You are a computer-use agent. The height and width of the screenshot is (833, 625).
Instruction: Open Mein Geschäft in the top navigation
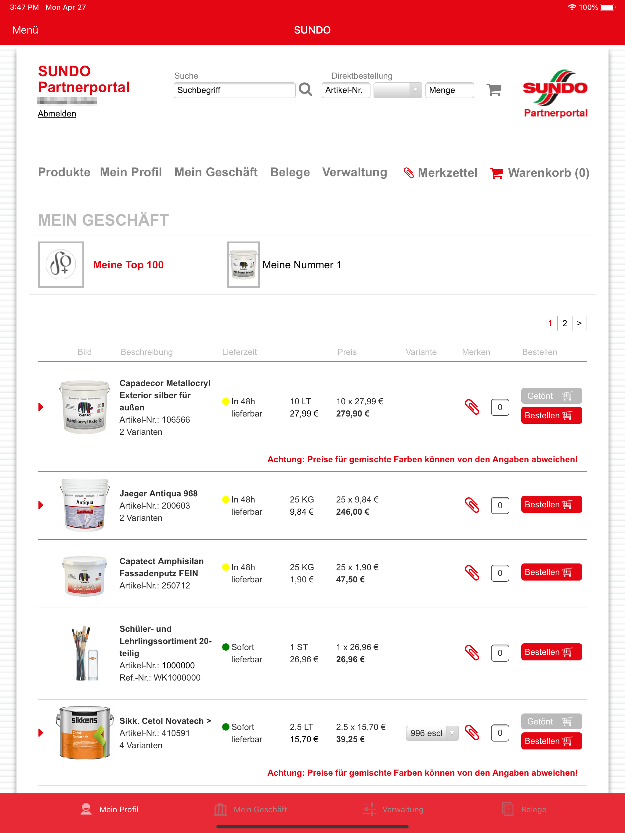coord(216,172)
